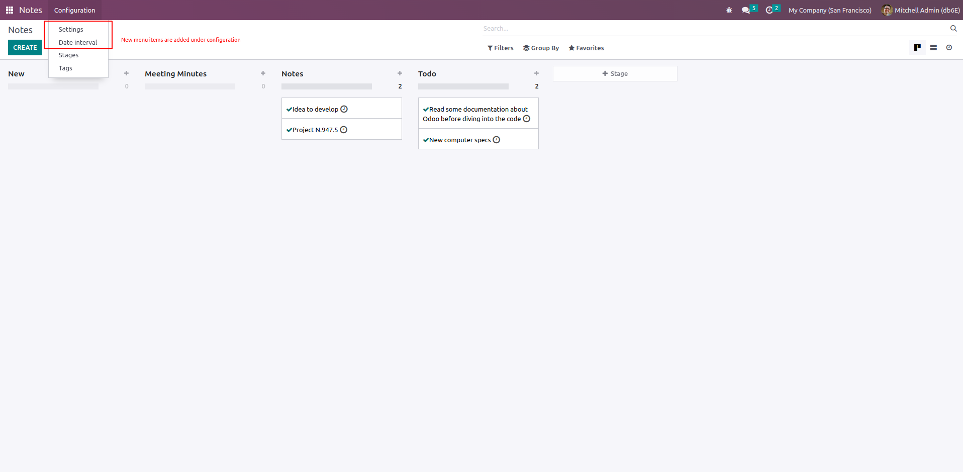Click checkmark on Project N.947.5 card
Viewport: 963px width, 472px height.
point(289,130)
